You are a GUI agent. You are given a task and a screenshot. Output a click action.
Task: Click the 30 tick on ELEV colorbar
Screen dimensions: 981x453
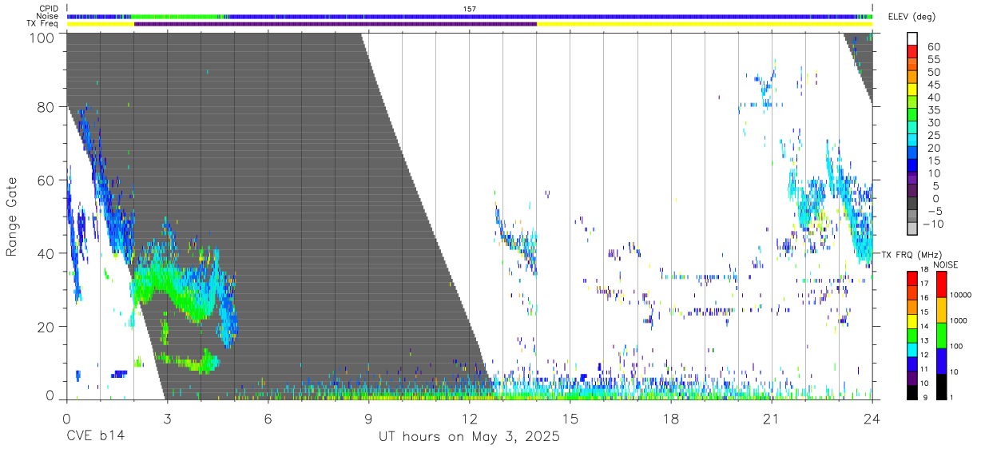pyautogui.click(x=933, y=122)
